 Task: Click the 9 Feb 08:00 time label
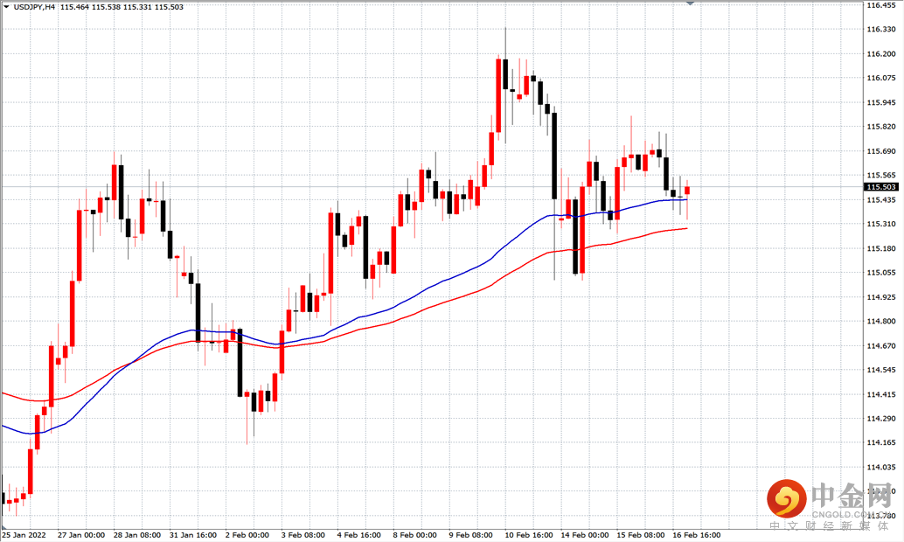click(x=471, y=535)
